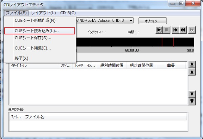The image size is (203, 139).
Task: Click the fast-forward button
Action: pyautogui.click(x=192, y=30)
